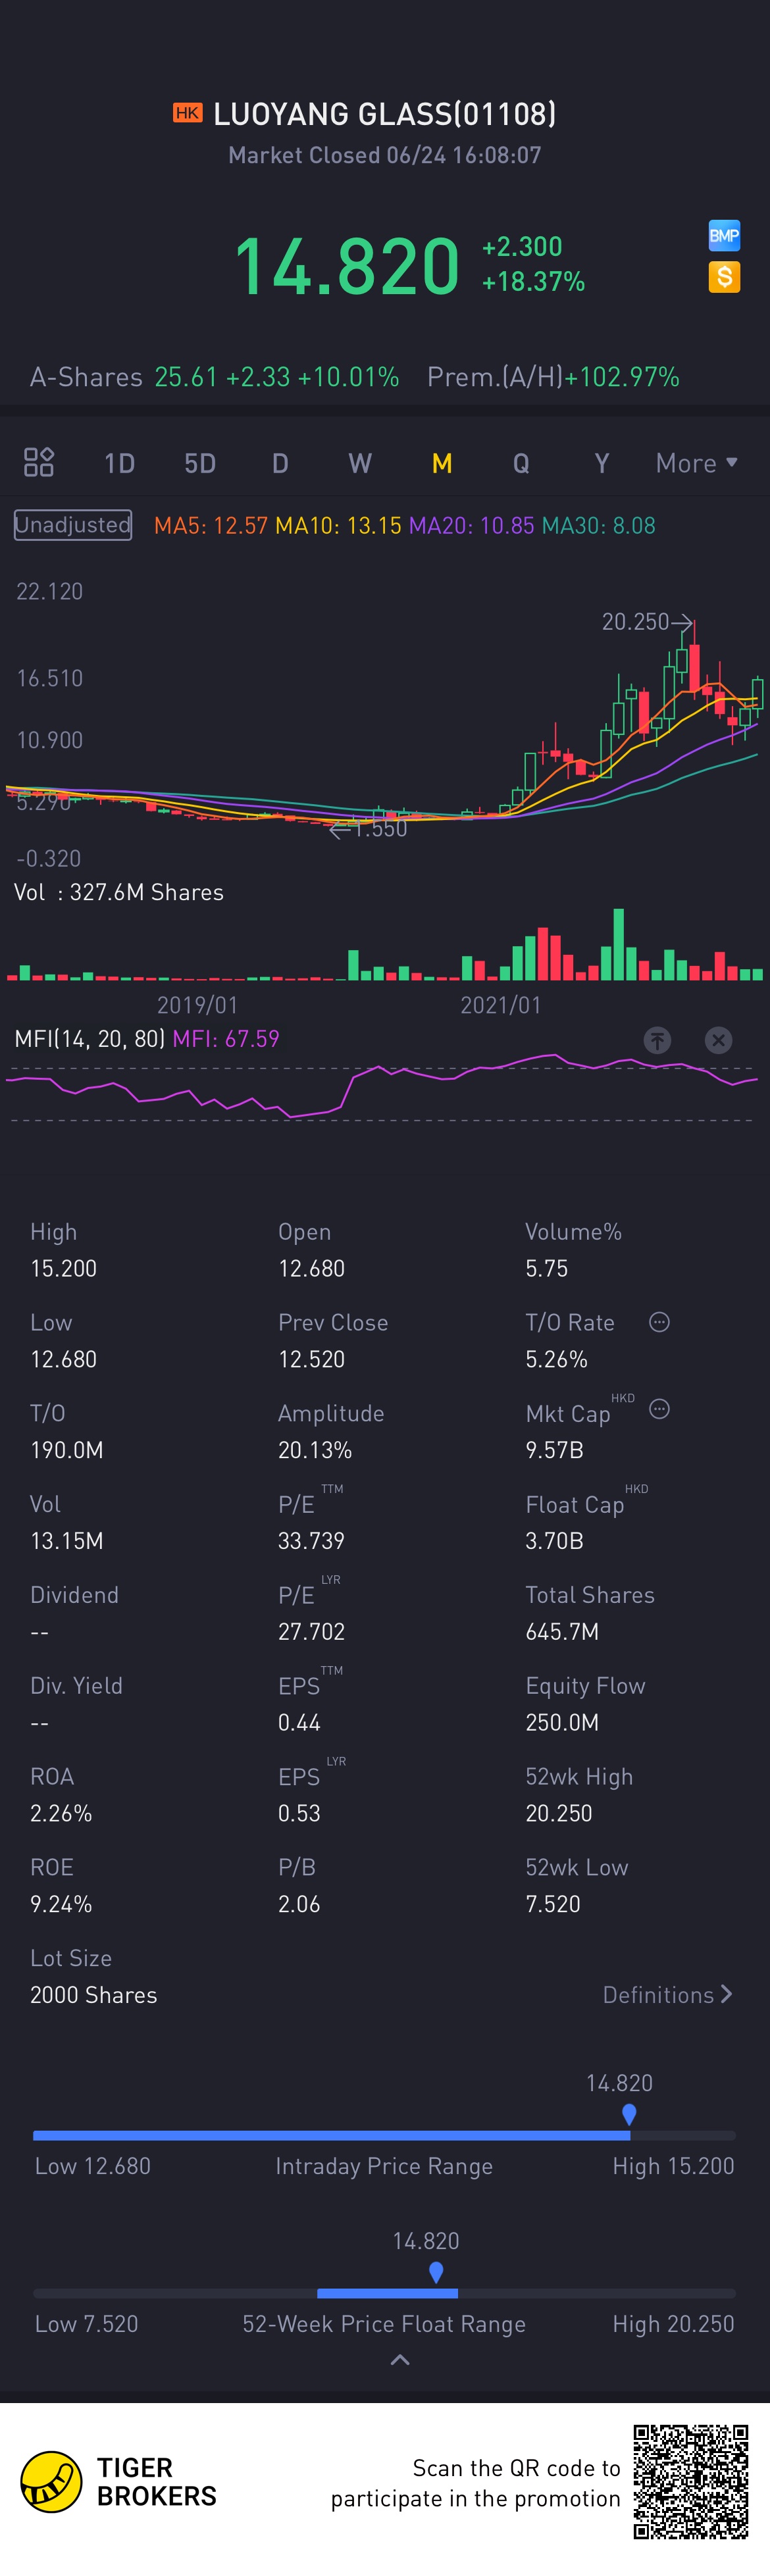The image size is (770, 2561).
Task: Tap the Equity Flow value 250.0M
Action: [x=562, y=1723]
